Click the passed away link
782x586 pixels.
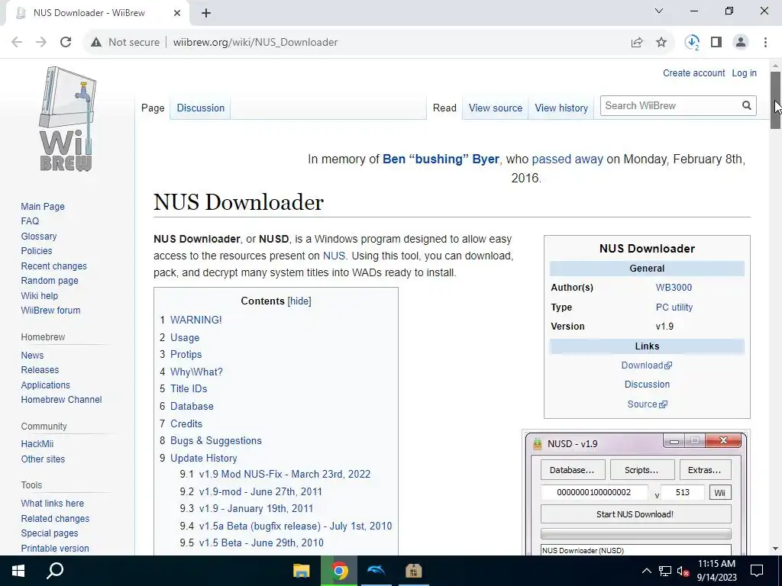(x=567, y=159)
